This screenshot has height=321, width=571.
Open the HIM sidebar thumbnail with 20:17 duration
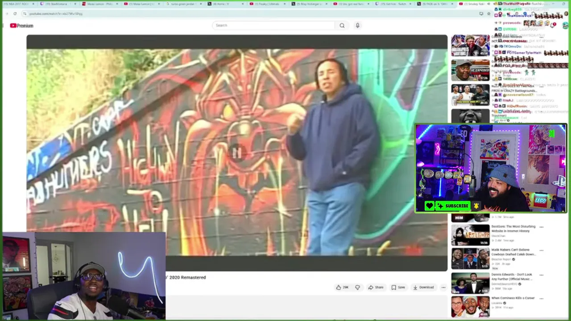click(470, 218)
